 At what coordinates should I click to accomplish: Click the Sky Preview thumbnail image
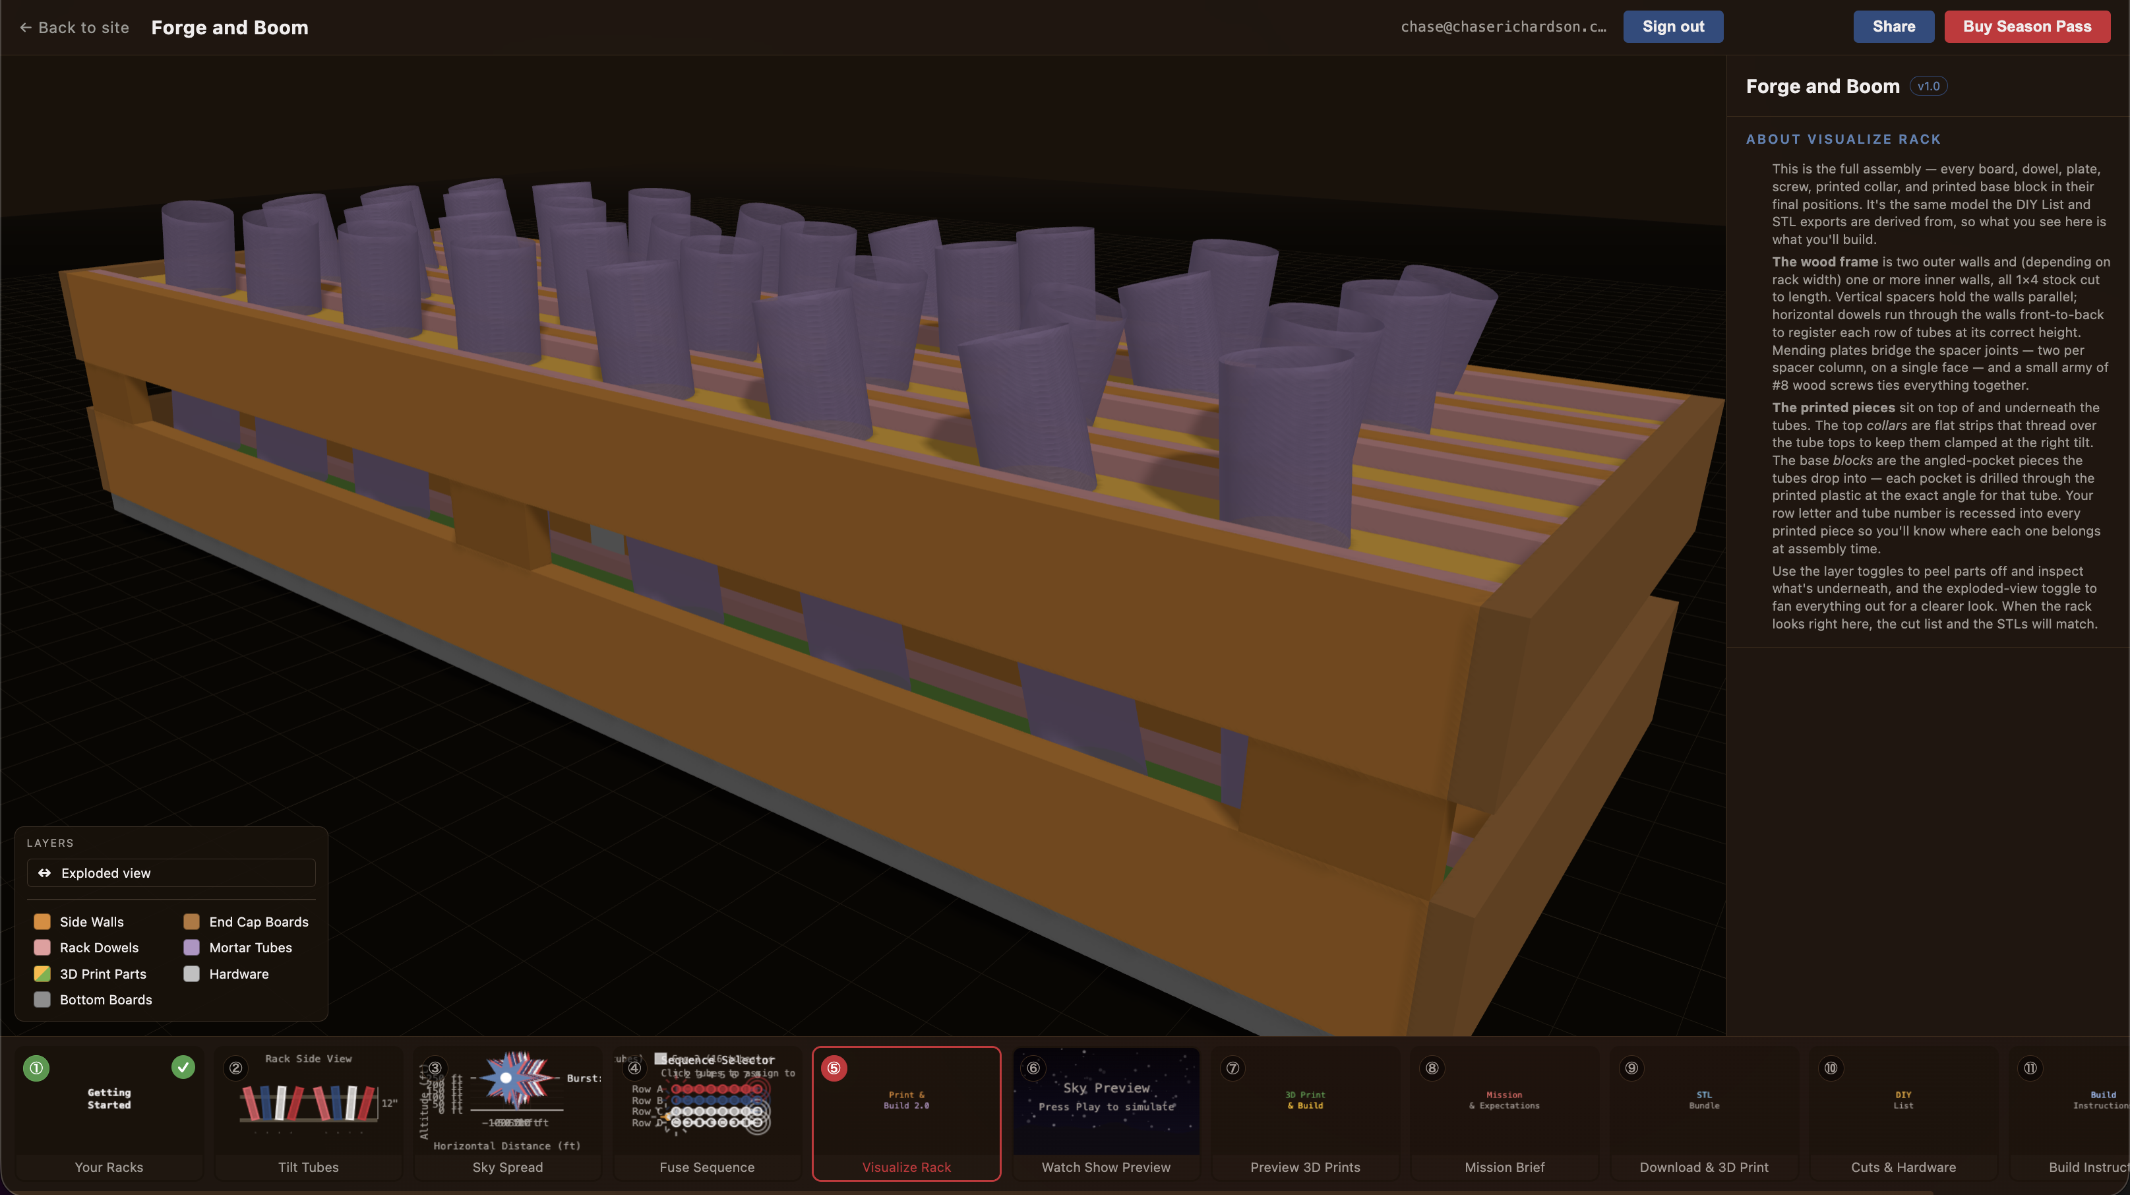[1105, 1101]
